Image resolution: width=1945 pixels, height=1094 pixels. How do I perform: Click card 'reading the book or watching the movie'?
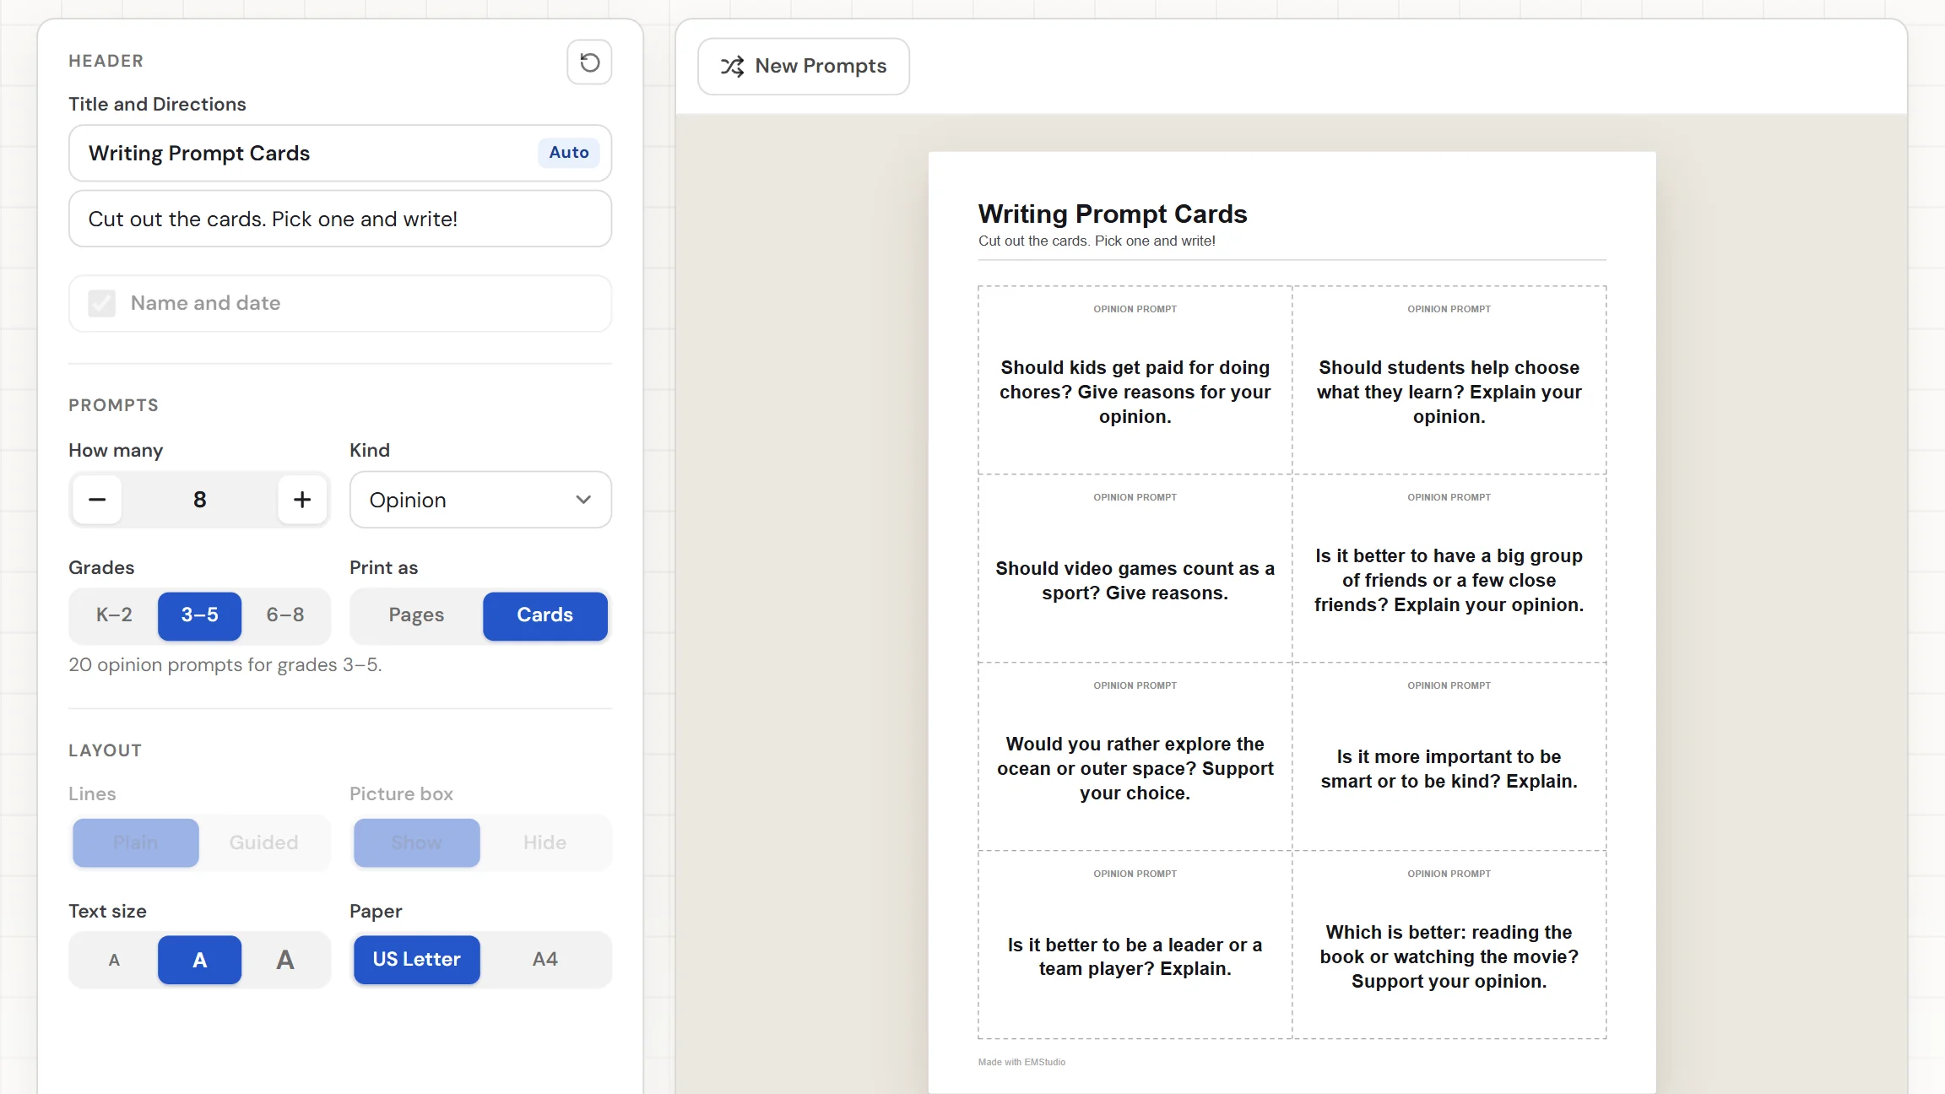click(x=1449, y=945)
